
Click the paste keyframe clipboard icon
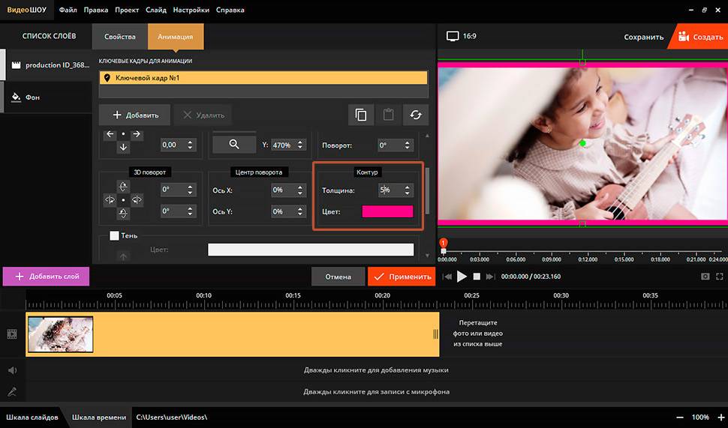388,115
